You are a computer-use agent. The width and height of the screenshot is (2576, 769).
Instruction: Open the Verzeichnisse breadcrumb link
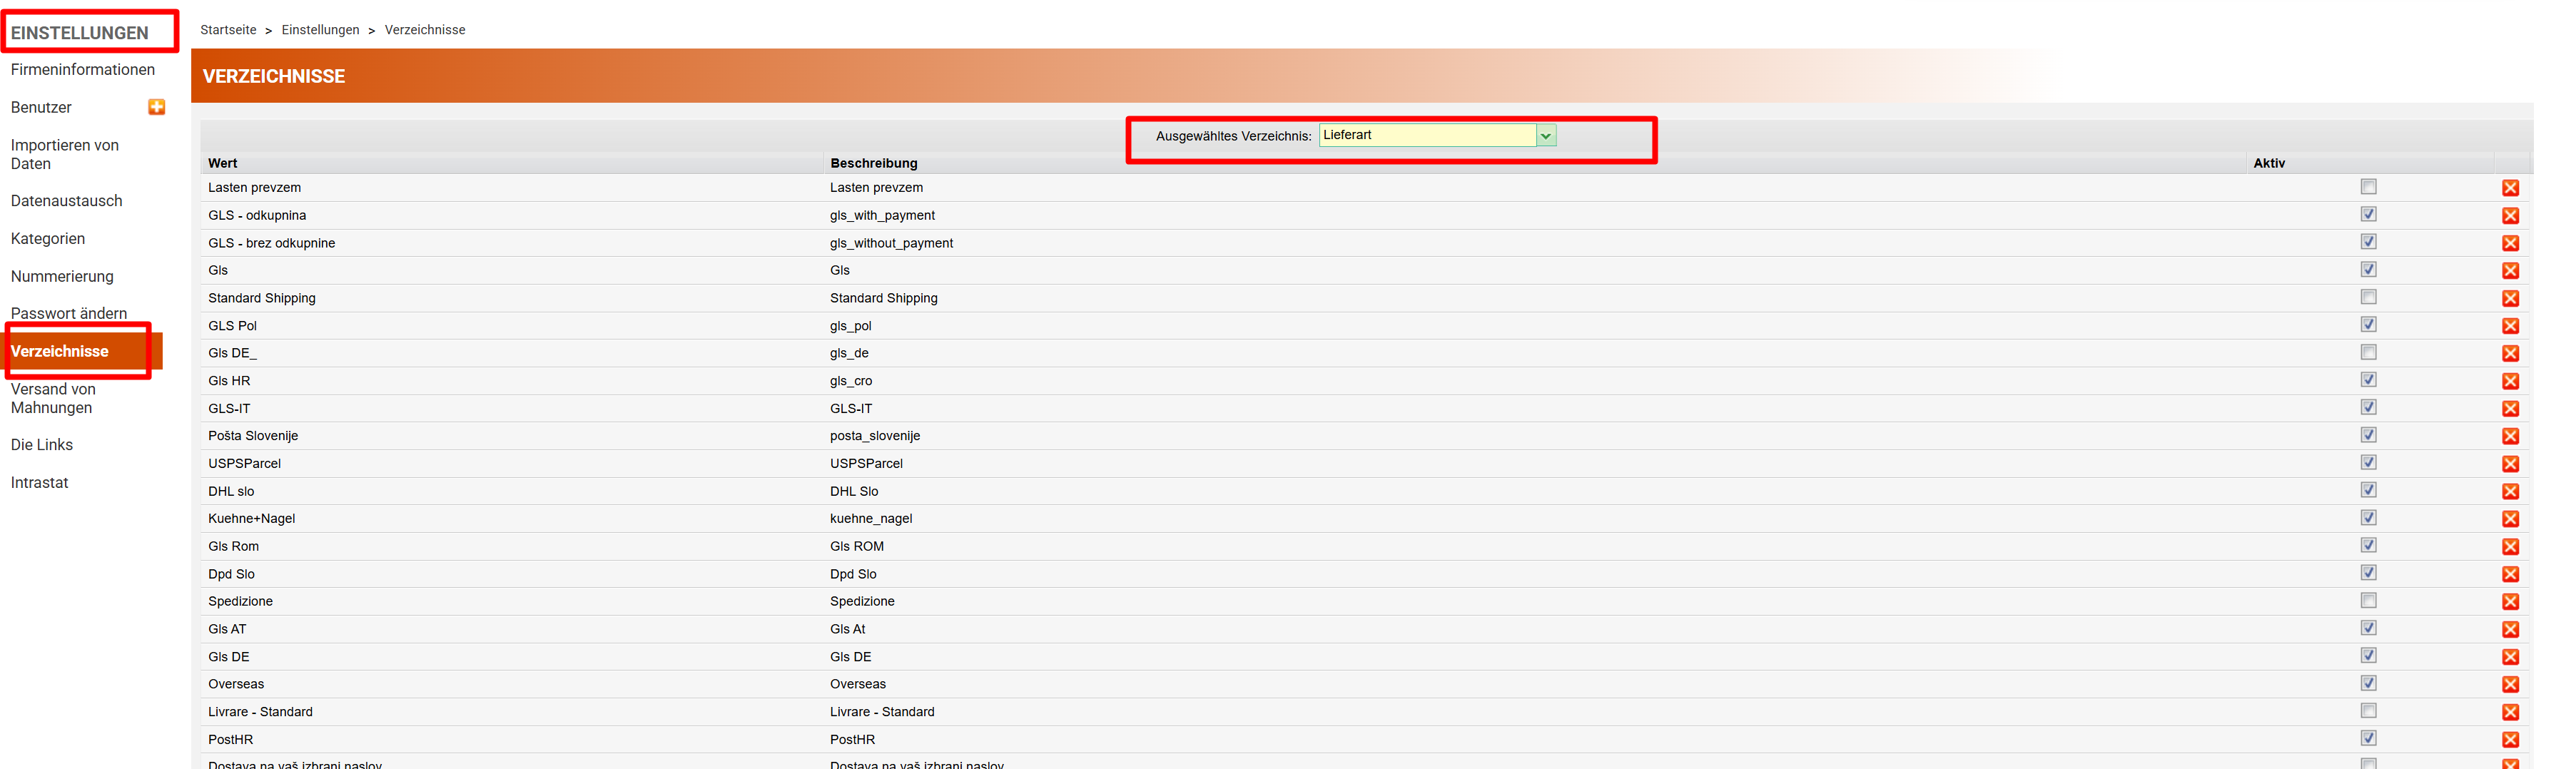click(425, 30)
